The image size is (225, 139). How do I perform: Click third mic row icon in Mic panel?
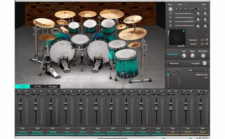point(171,22)
